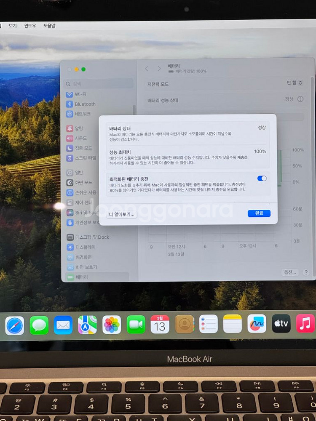Screen dimensions: 316x421
Task: Open 화면 보호기 in the sidebar
Action: pos(82,267)
